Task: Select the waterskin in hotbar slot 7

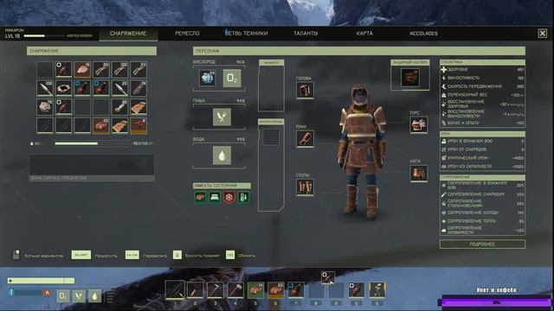Action: click(296, 290)
